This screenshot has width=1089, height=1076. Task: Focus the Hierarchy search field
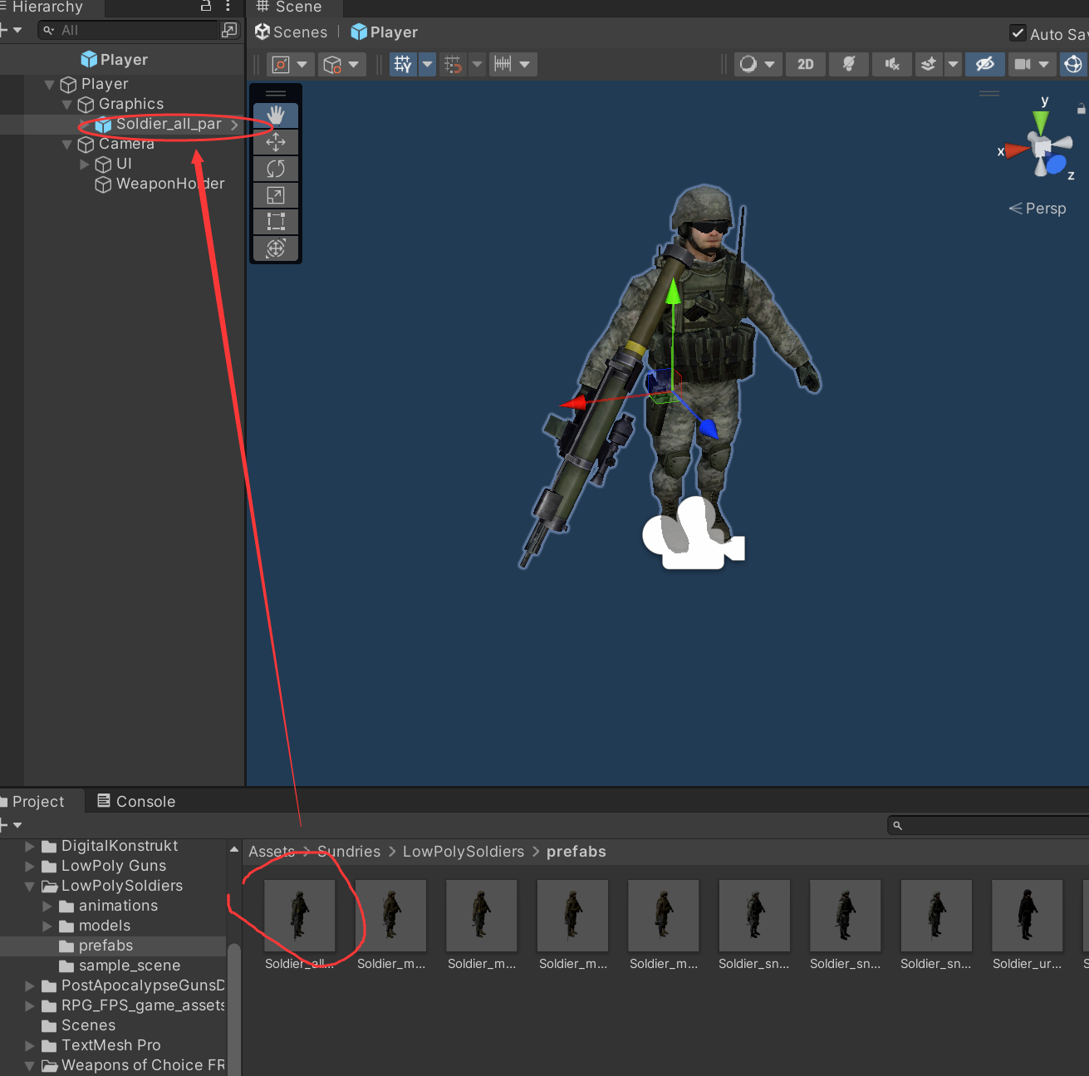[129, 30]
